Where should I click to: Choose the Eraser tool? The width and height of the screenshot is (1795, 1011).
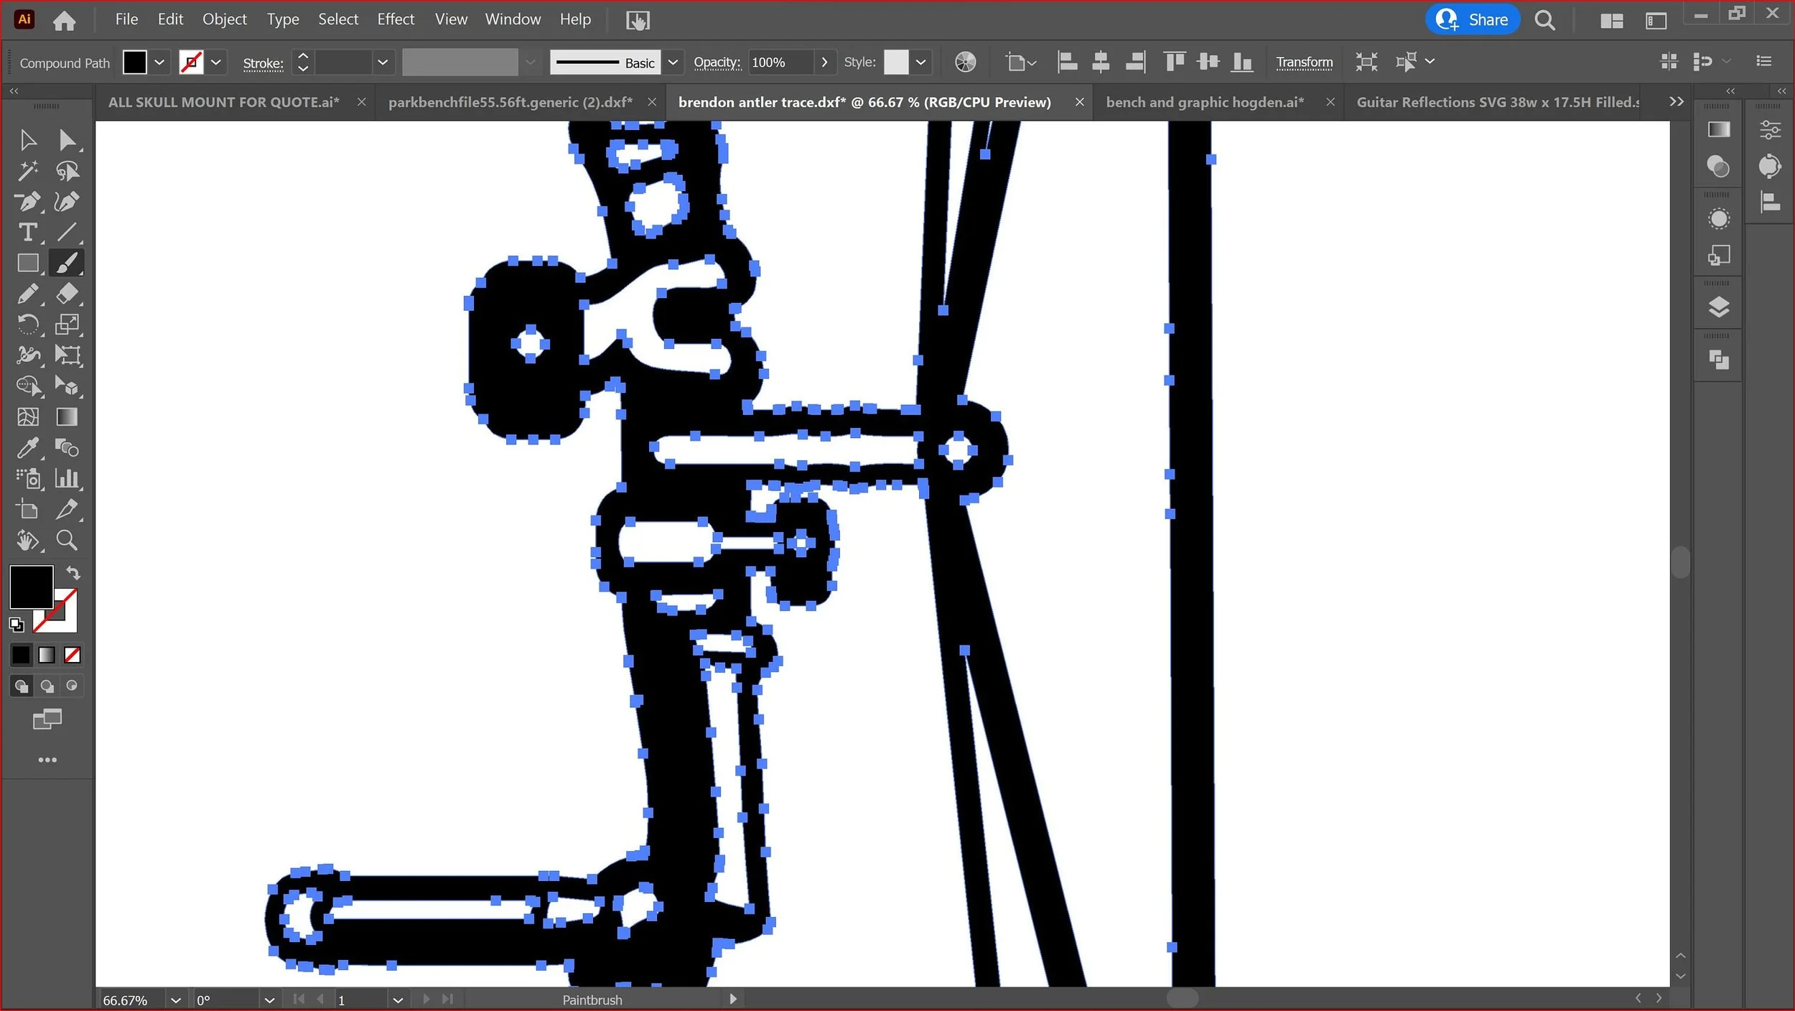coord(67,294)
